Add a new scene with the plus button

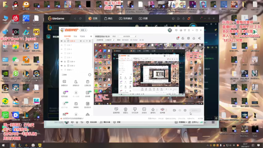91,36
